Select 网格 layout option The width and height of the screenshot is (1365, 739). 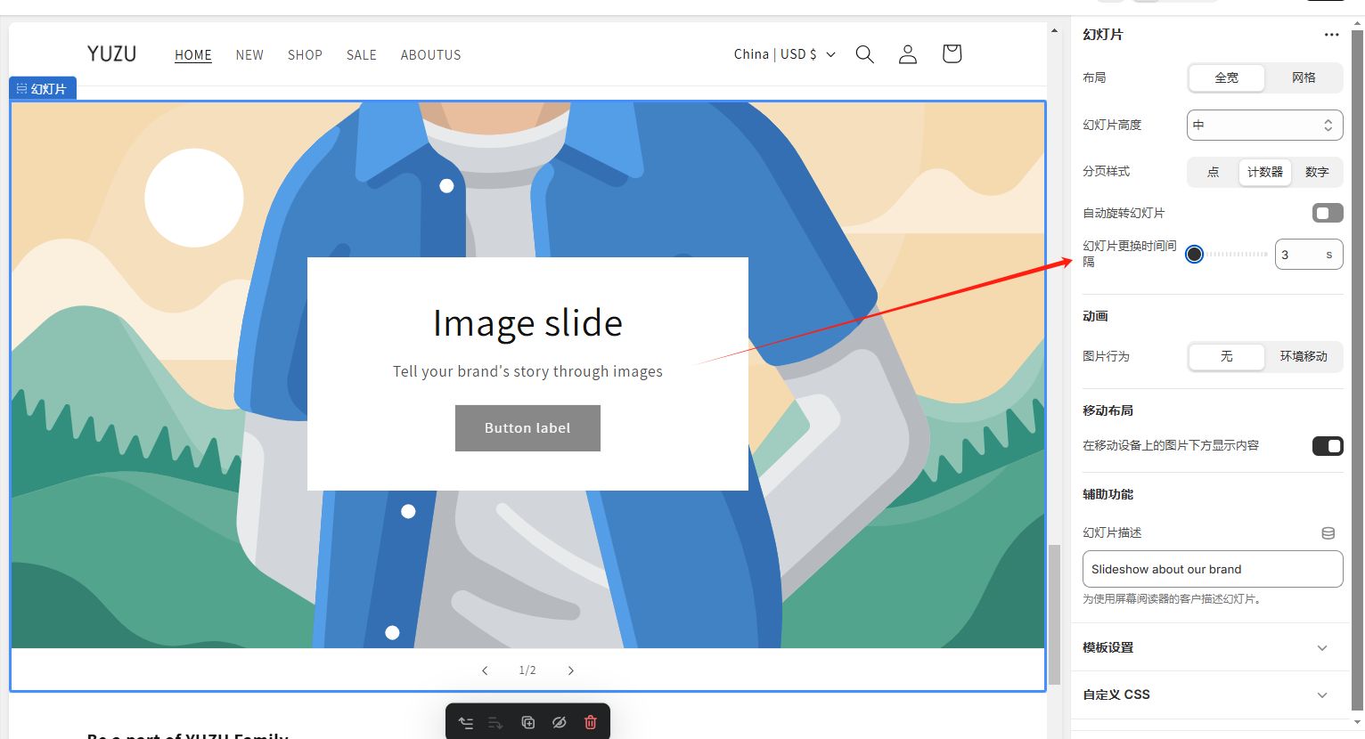click(1304, 77)
